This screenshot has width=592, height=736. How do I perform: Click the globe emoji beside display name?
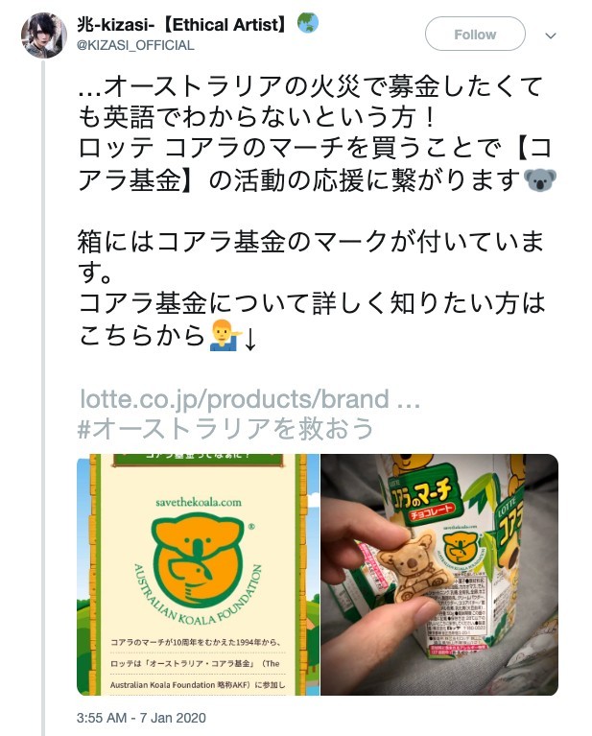(x=308, y=23)
